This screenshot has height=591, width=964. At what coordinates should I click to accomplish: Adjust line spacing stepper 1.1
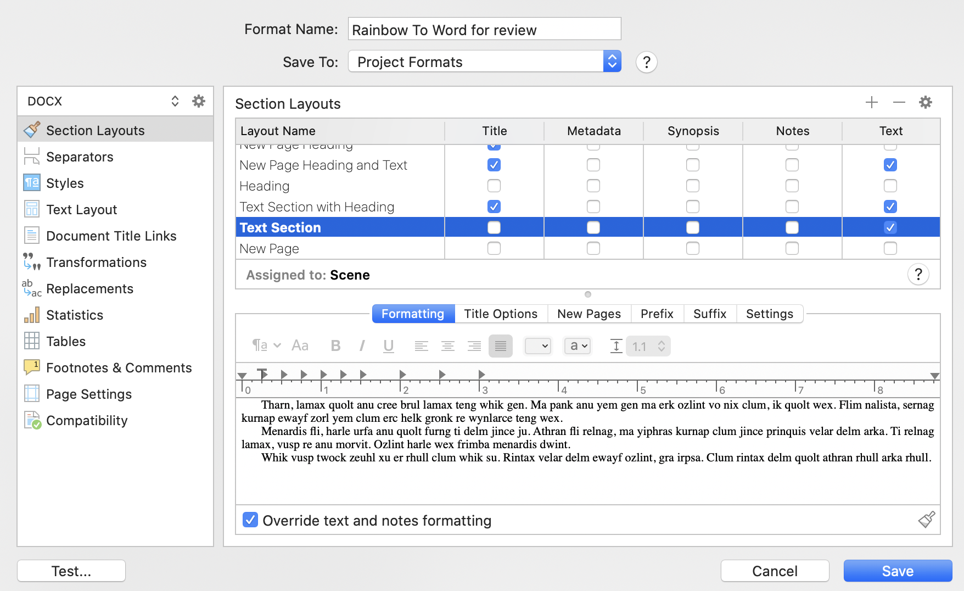(662, 346)
